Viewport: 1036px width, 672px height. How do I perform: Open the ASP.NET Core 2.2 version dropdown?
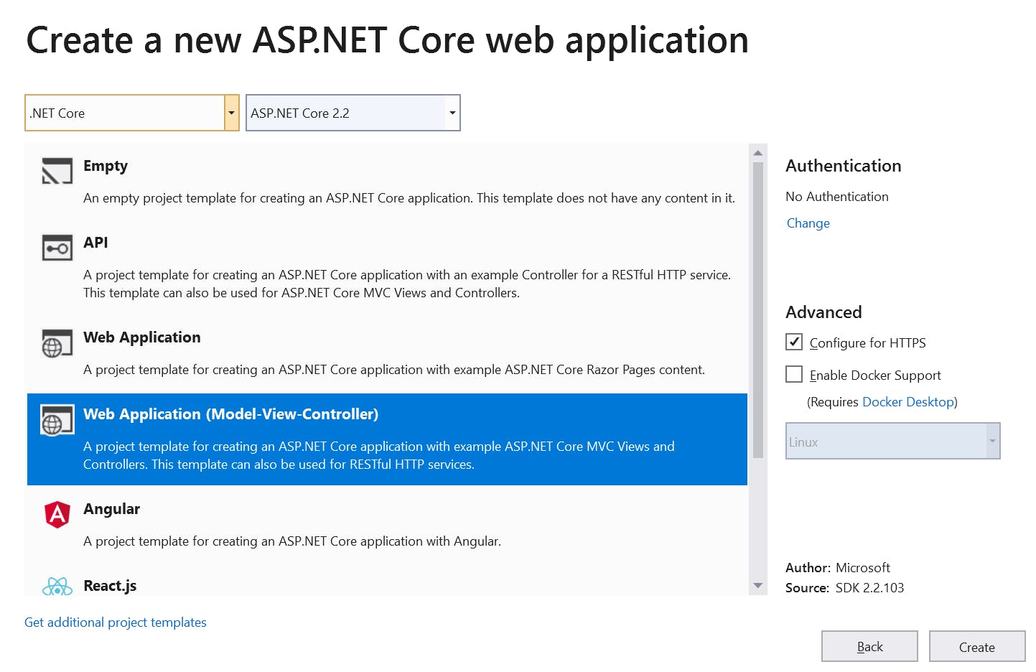click(x=452, y=113)
